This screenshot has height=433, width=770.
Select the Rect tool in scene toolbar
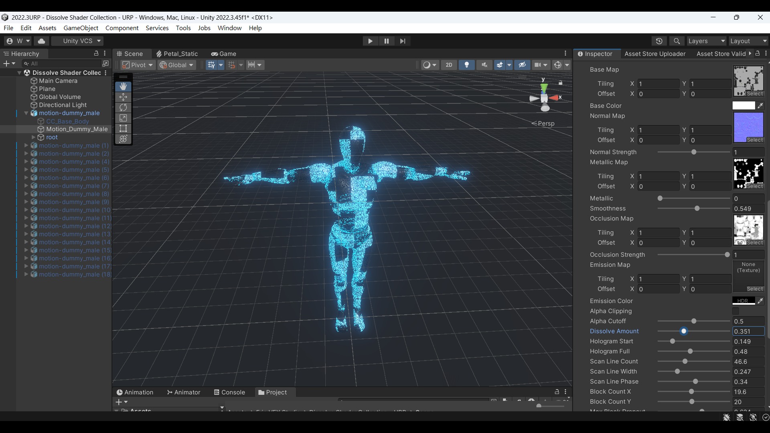123,128
